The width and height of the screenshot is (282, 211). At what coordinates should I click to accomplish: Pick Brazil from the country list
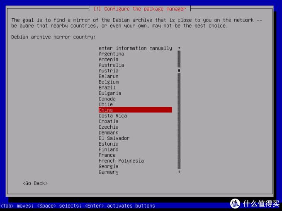coord(107,88)
